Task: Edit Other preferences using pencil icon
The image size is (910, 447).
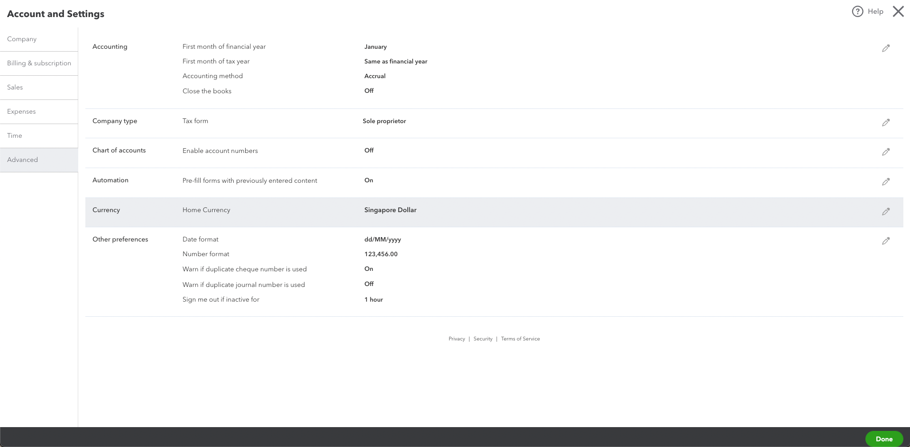Action: tap(885, 241)
